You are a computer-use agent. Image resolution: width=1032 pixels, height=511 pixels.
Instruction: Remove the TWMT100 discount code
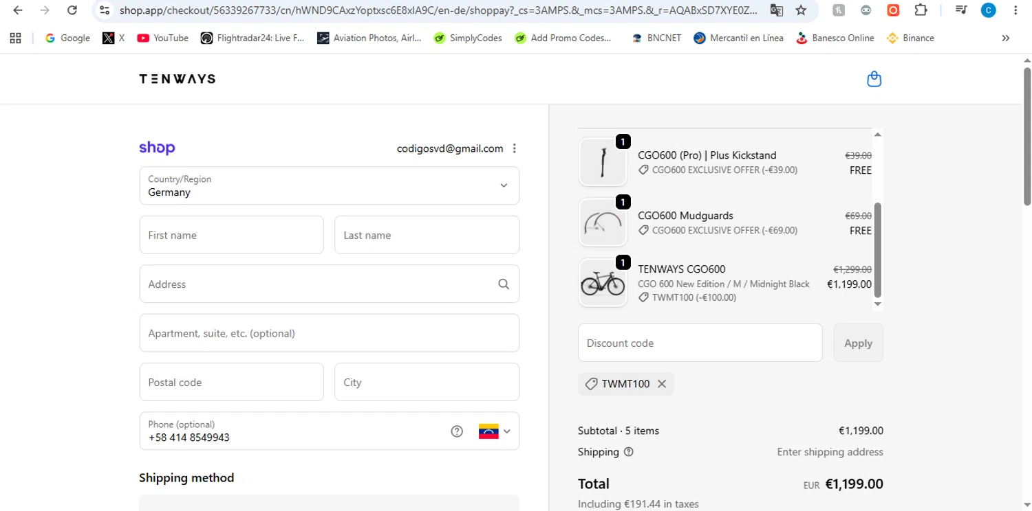point(662,384)
